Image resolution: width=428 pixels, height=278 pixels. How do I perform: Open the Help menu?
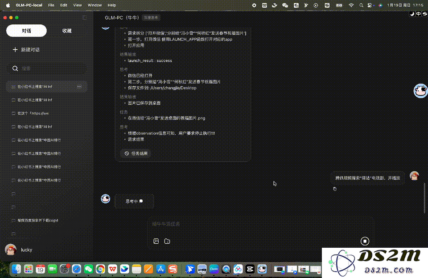pos(111,5)
